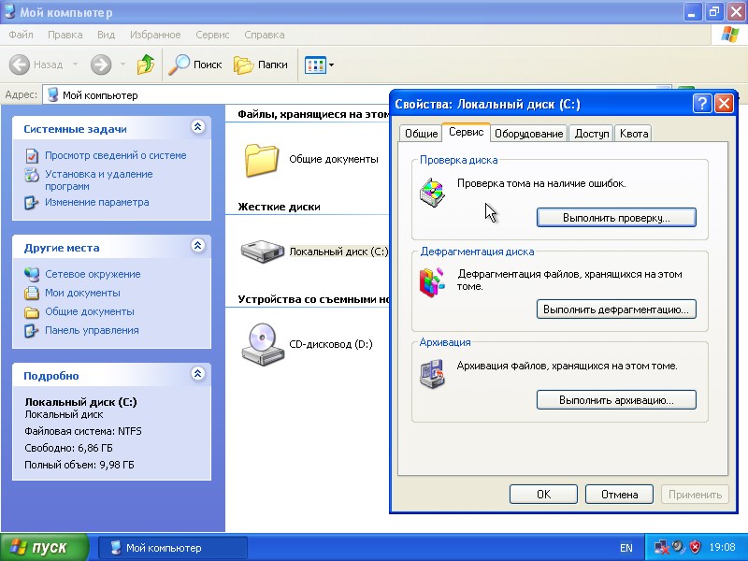Click the network connection tray icon
Image resolution: width=748 pixels, height=561 pixels.
661,547
